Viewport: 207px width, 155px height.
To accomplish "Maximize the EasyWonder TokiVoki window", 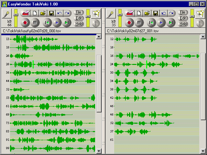I will coord(197,4).
